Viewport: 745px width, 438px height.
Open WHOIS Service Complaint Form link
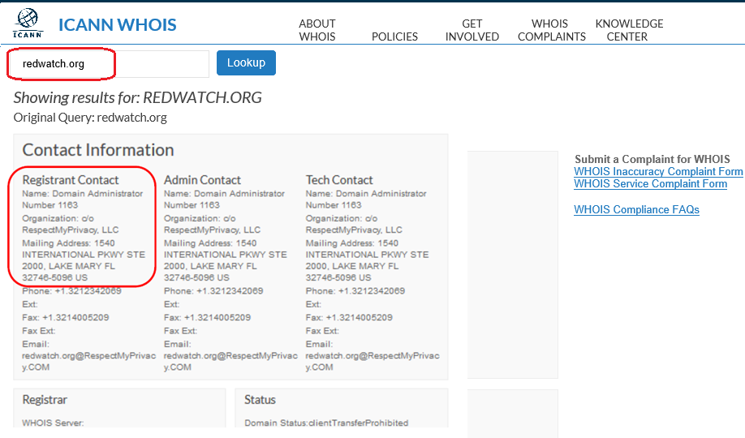650,184
